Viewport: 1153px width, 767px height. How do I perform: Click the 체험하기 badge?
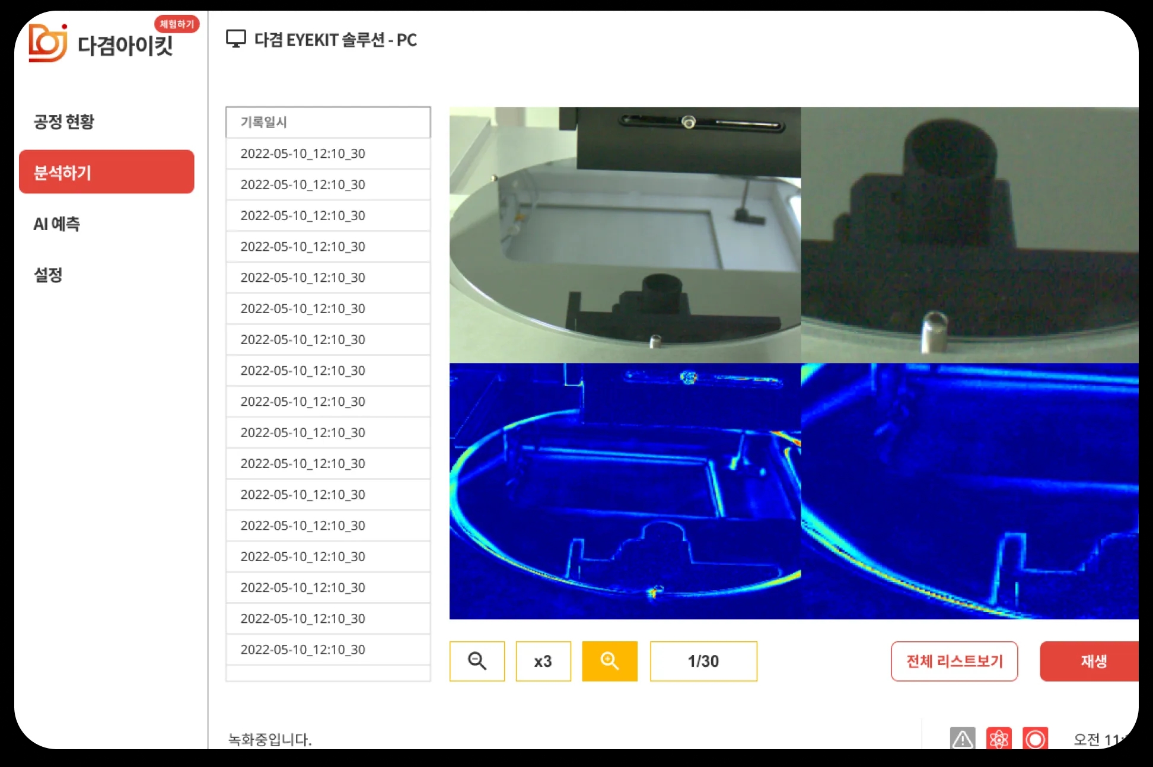(x=177, y=24)
